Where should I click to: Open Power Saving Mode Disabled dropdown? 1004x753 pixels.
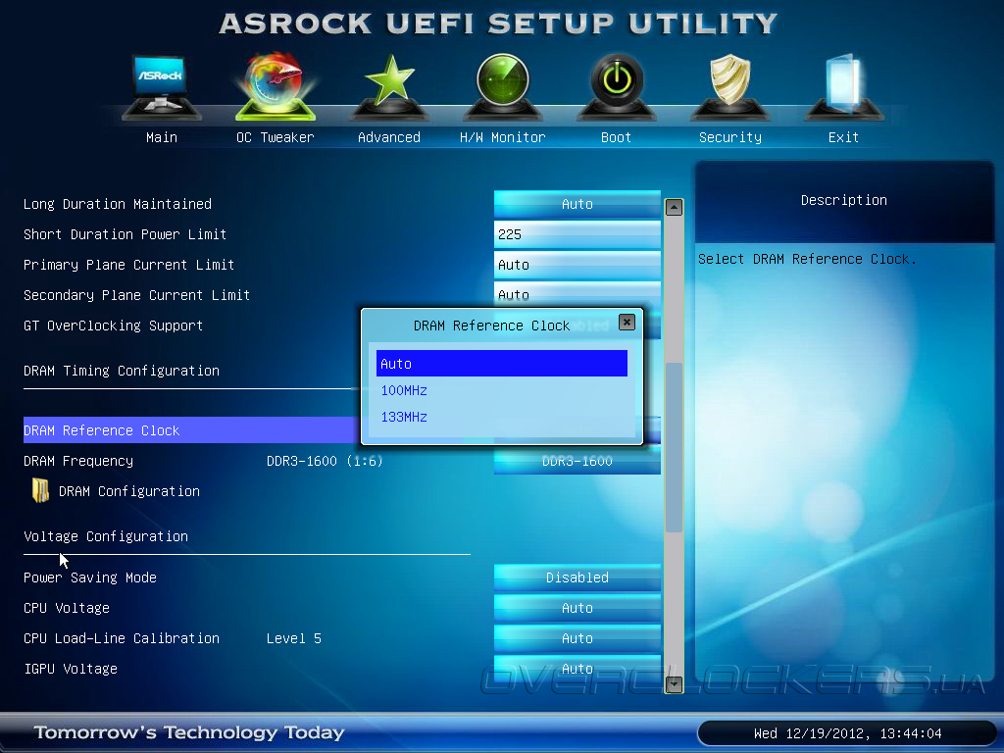(577, 577)
